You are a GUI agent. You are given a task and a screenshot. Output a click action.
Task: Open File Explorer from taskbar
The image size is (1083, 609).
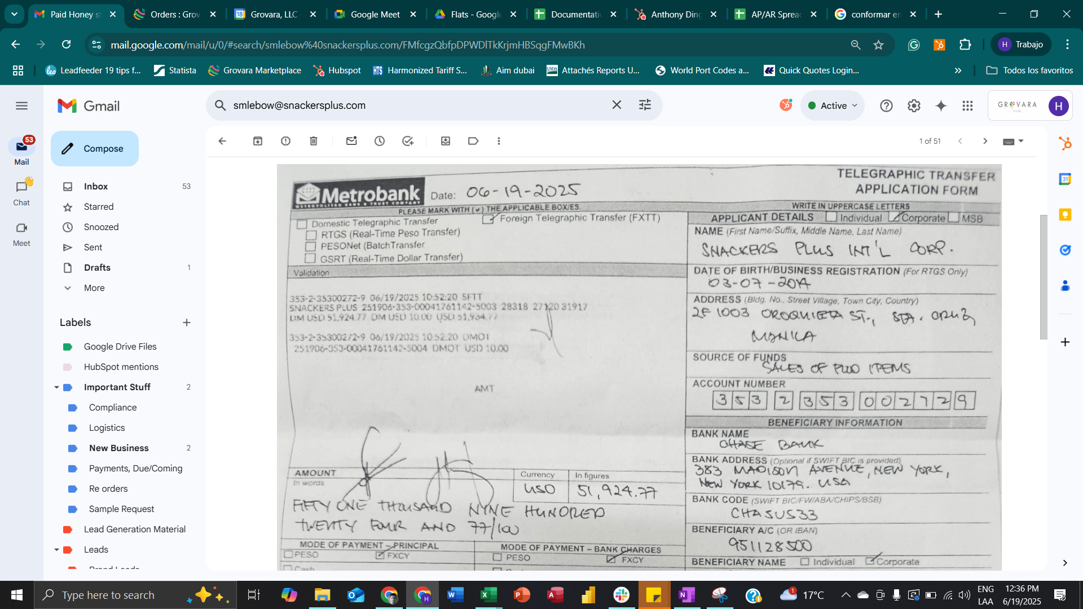click(322, 595)
